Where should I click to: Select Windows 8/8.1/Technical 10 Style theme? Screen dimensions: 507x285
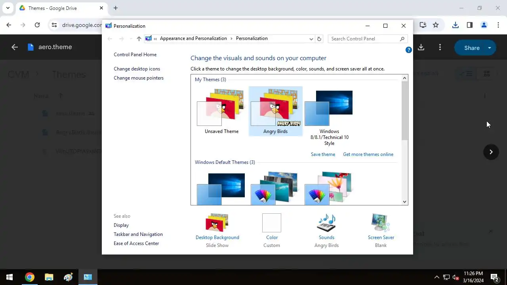coord(329,118)
